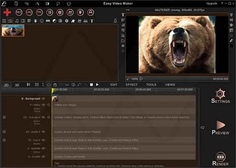Toggle eye icon on the bottom Graffiti track
236x168 pixels.
[x=43, y=157]
